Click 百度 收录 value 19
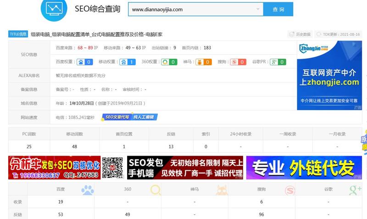The width and height of the screenshot is (367, 219). point(61,202)
